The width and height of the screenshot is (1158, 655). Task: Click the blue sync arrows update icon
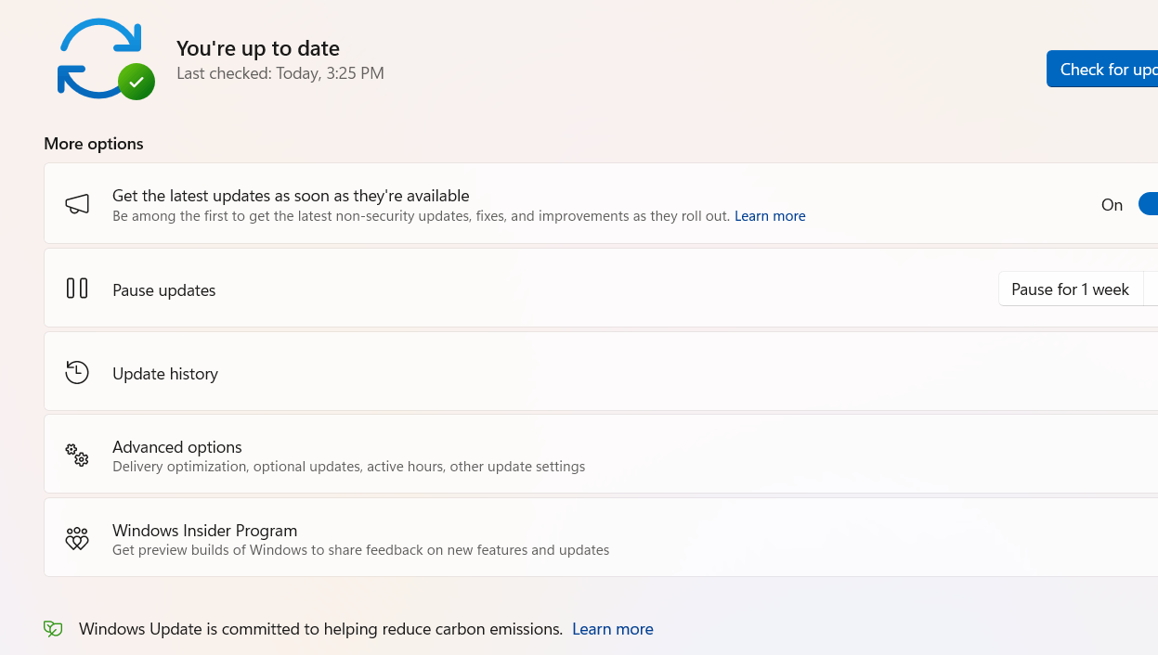tap(100, 58)
